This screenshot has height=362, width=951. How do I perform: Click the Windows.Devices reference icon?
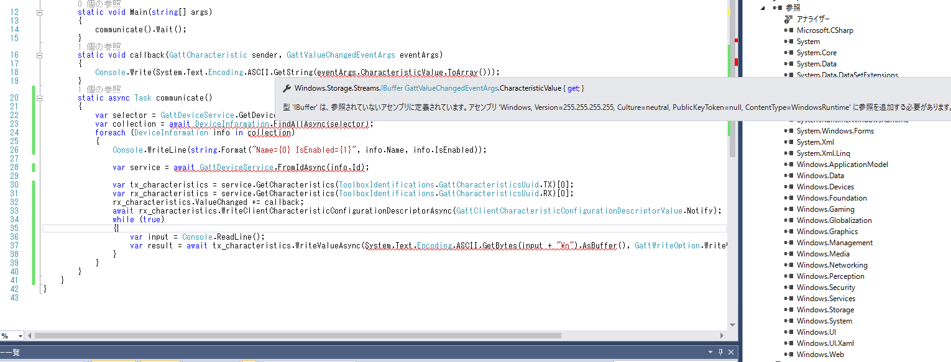coord(789,187)
